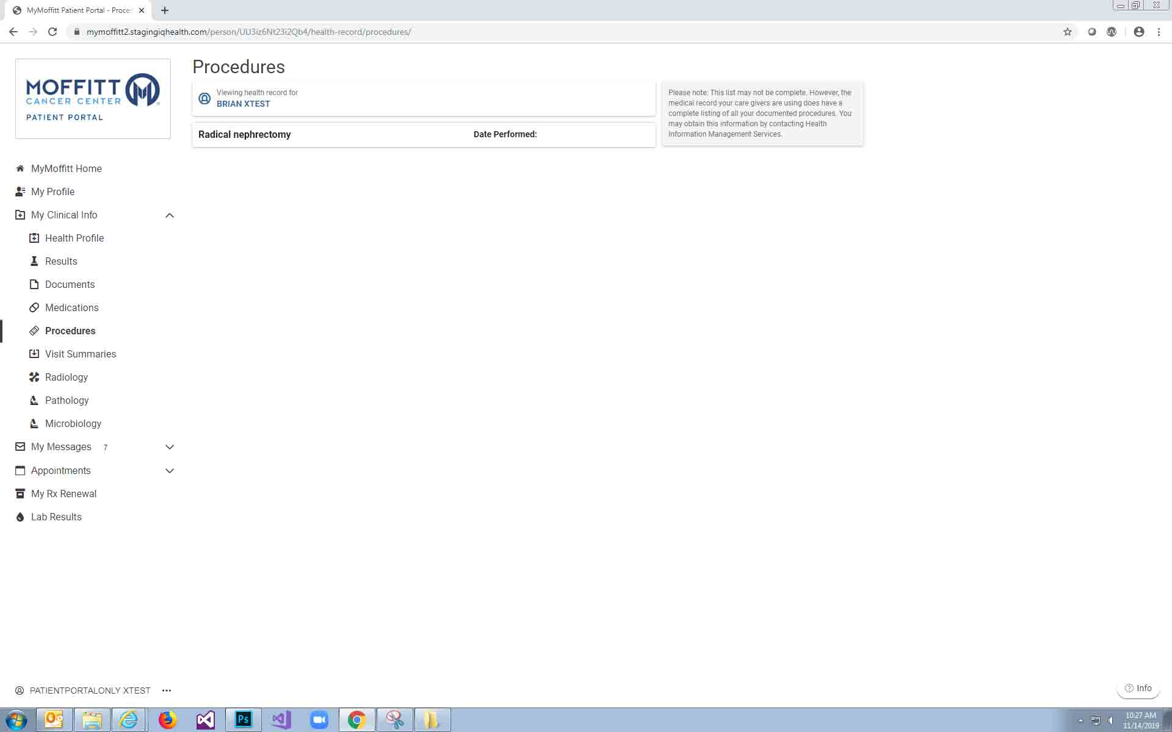The width and height of the screenshot is (1172, 732).
Task: Click the Lab Results droplet icon
Action: point(20,517)
